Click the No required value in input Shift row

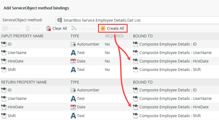(107, 70)
